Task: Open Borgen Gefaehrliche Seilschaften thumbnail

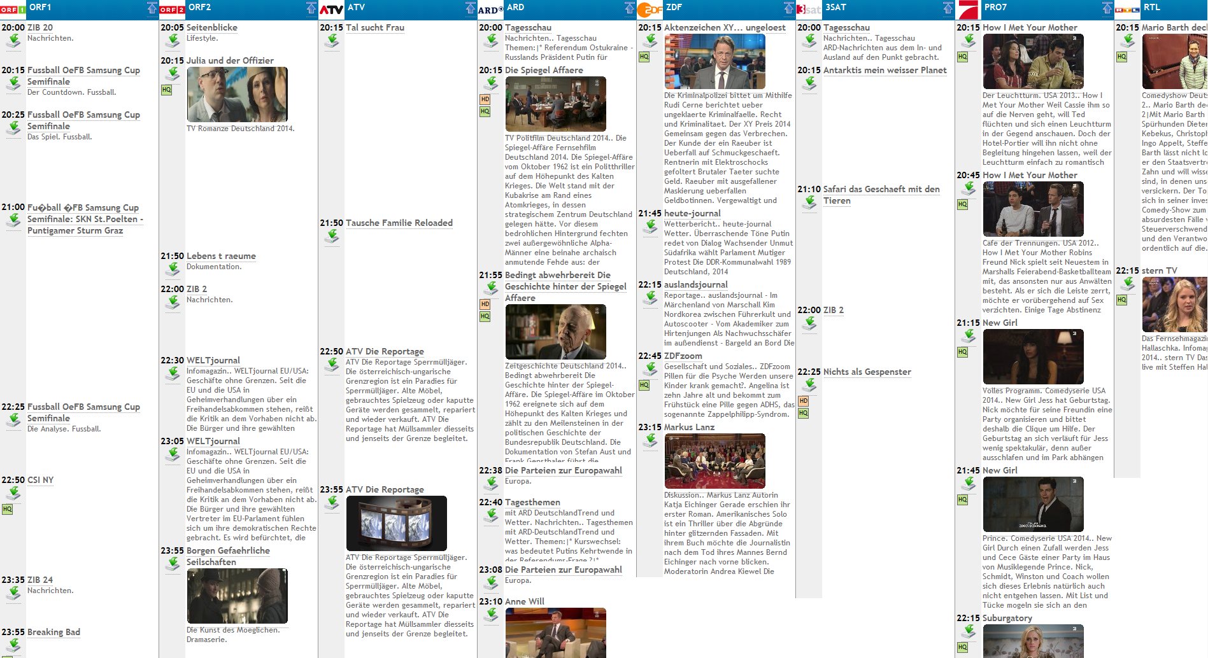Action: coord(238,596)
